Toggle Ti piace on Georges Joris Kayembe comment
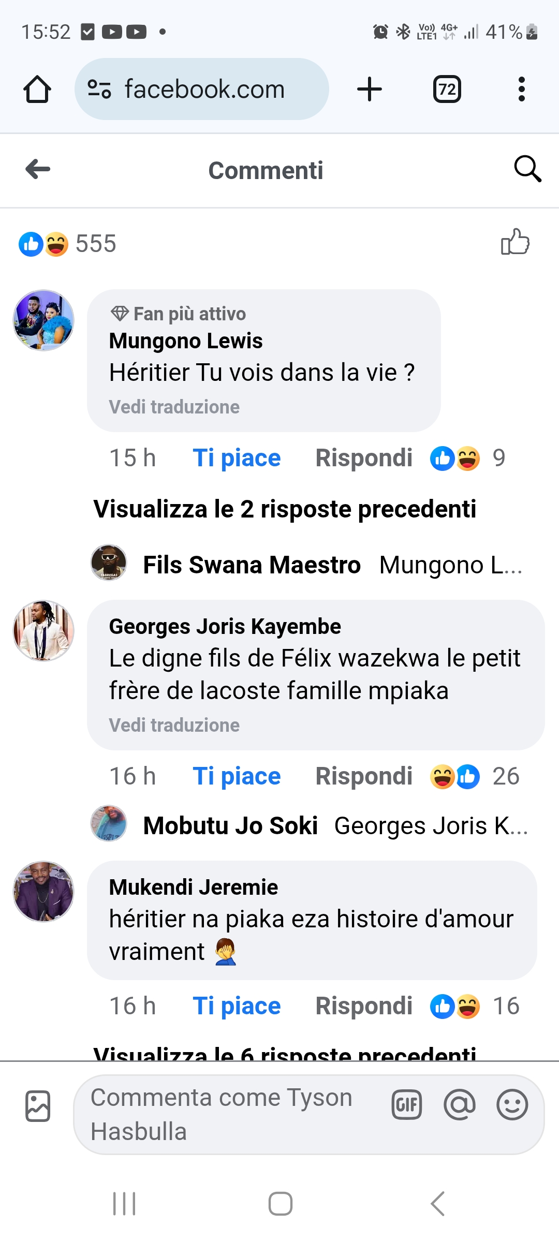The image size is (559, 1242). pos(237,776)
